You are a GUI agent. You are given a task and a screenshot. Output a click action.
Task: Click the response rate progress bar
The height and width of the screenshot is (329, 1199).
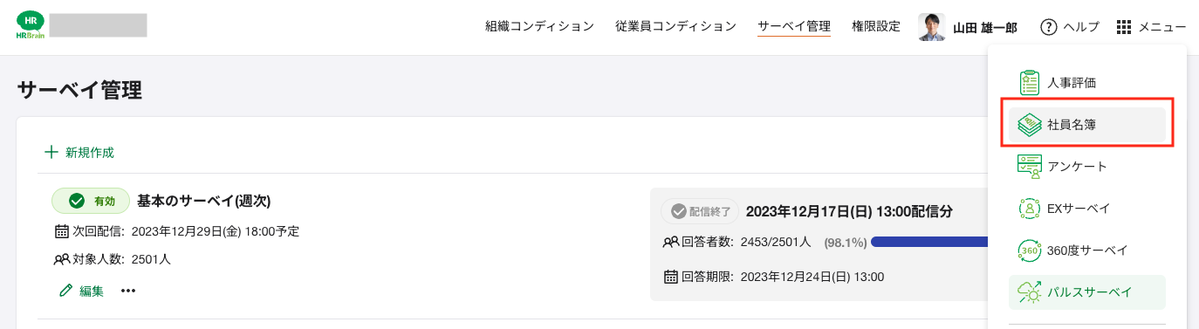pyautogui.click(x=929, y=242)
